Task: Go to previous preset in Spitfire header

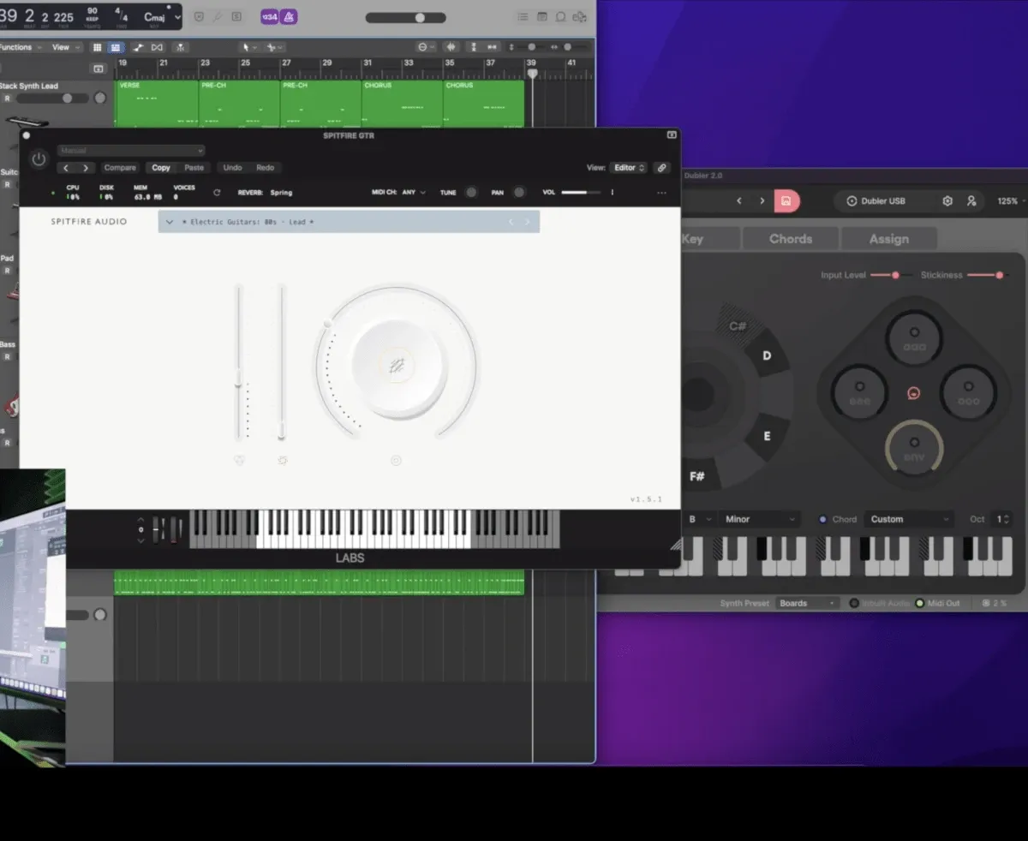Action: tap(67, 168)
